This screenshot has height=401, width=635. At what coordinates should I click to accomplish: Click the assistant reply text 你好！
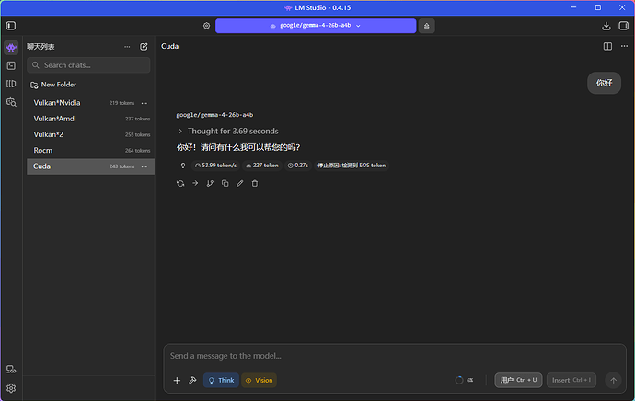(x=238, y=147)
